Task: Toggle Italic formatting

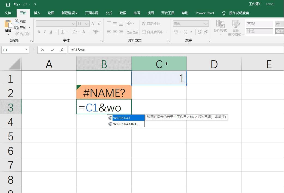Action: click(x=45, y=32)
